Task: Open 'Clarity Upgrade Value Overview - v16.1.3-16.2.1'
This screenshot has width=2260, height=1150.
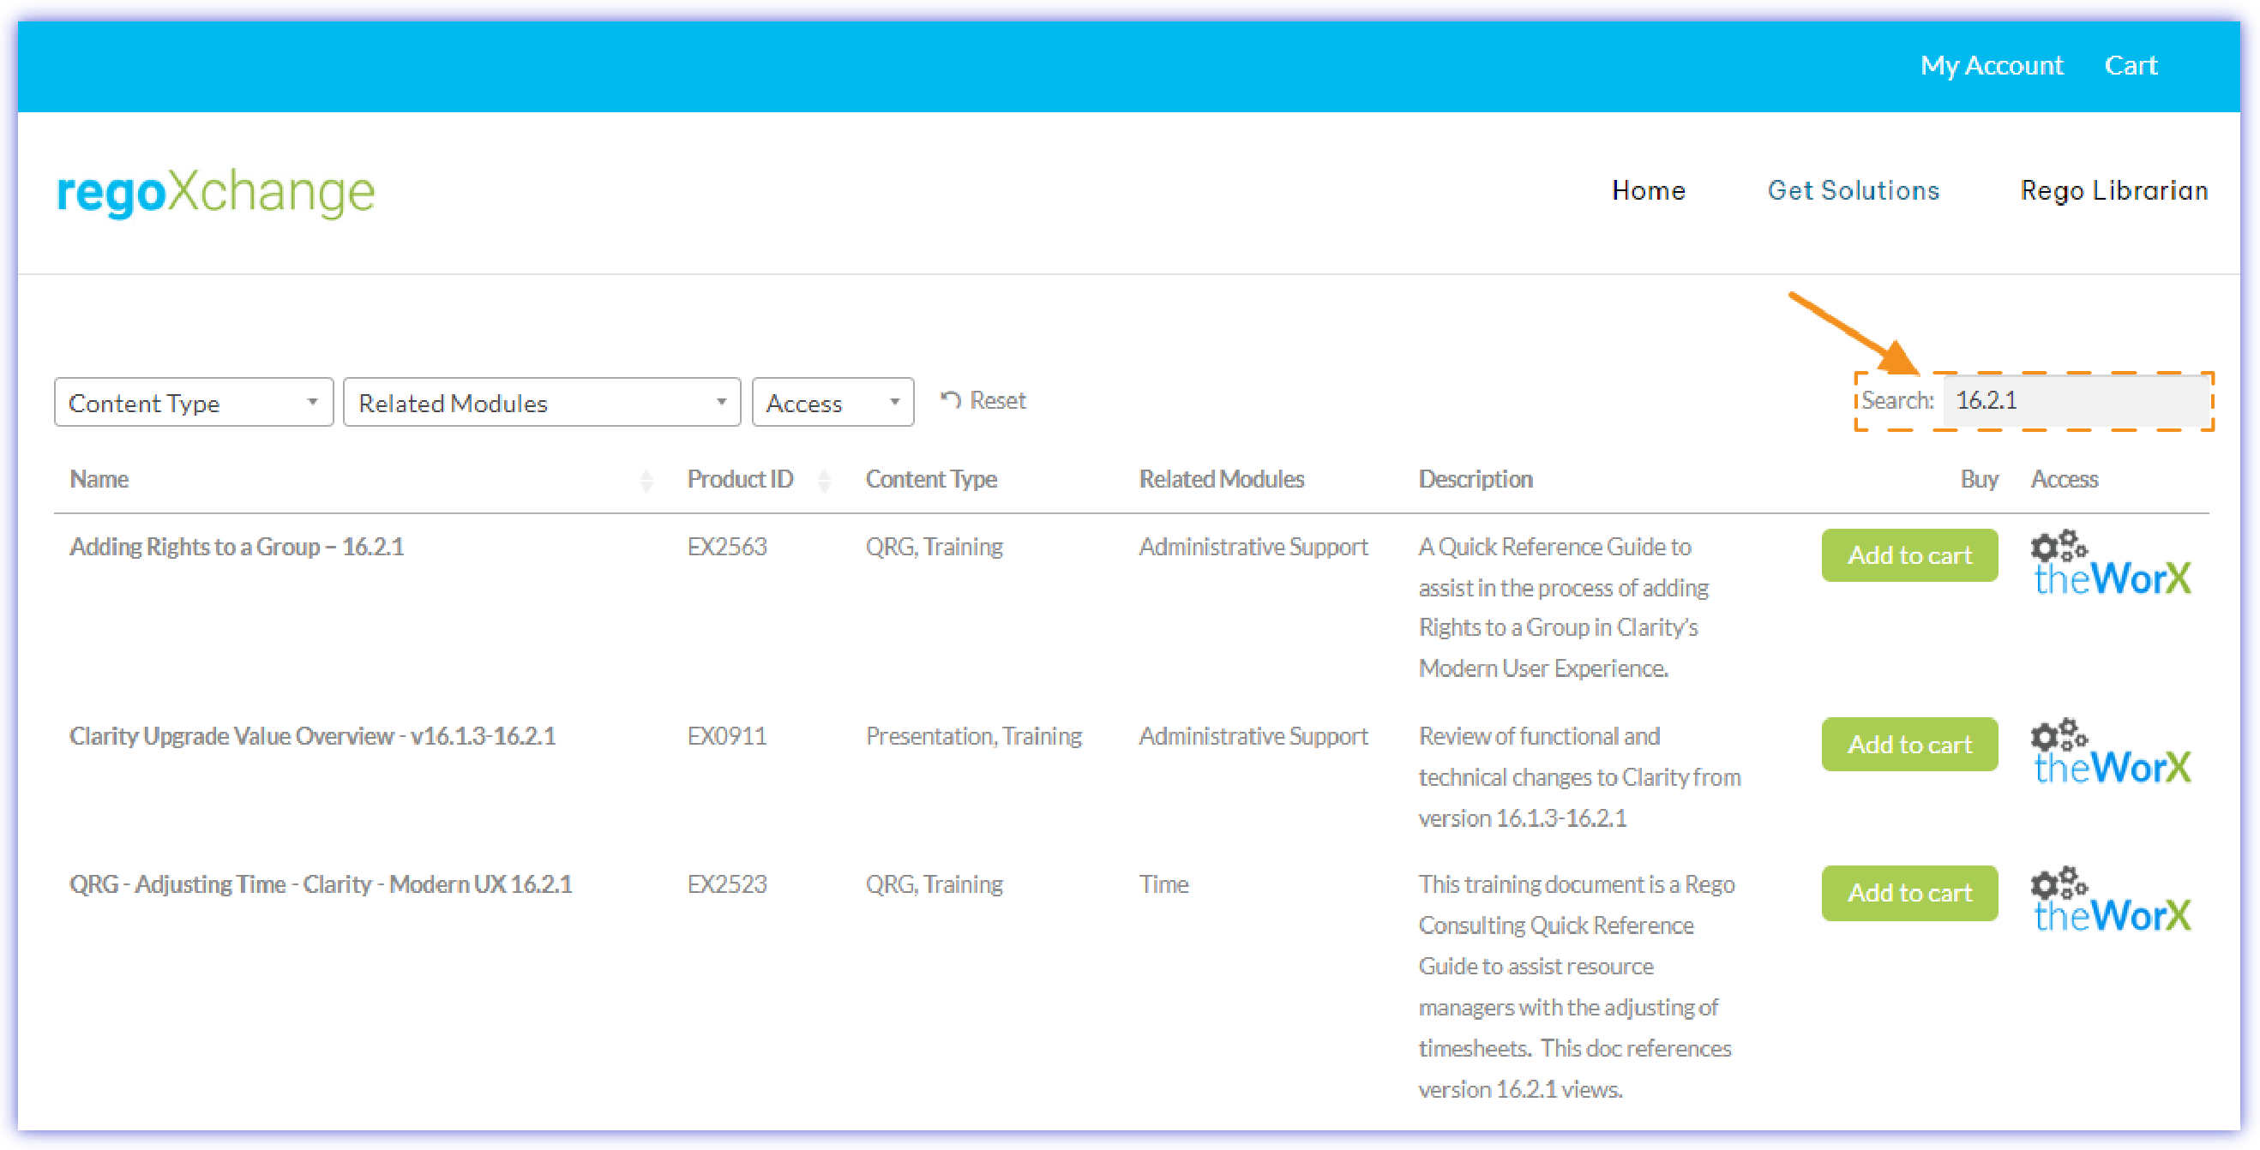Action: click(312, 736)
